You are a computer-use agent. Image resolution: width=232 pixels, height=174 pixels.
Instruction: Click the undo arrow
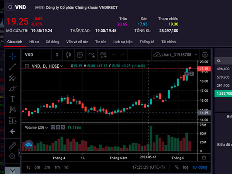[114, 55]
